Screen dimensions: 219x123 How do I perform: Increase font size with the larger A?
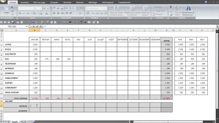[x=44, y=8]
